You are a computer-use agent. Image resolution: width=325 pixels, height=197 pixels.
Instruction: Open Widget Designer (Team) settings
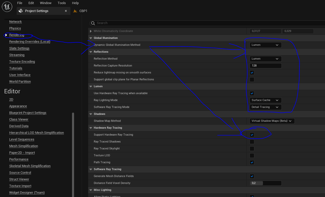tap(27, 193)
